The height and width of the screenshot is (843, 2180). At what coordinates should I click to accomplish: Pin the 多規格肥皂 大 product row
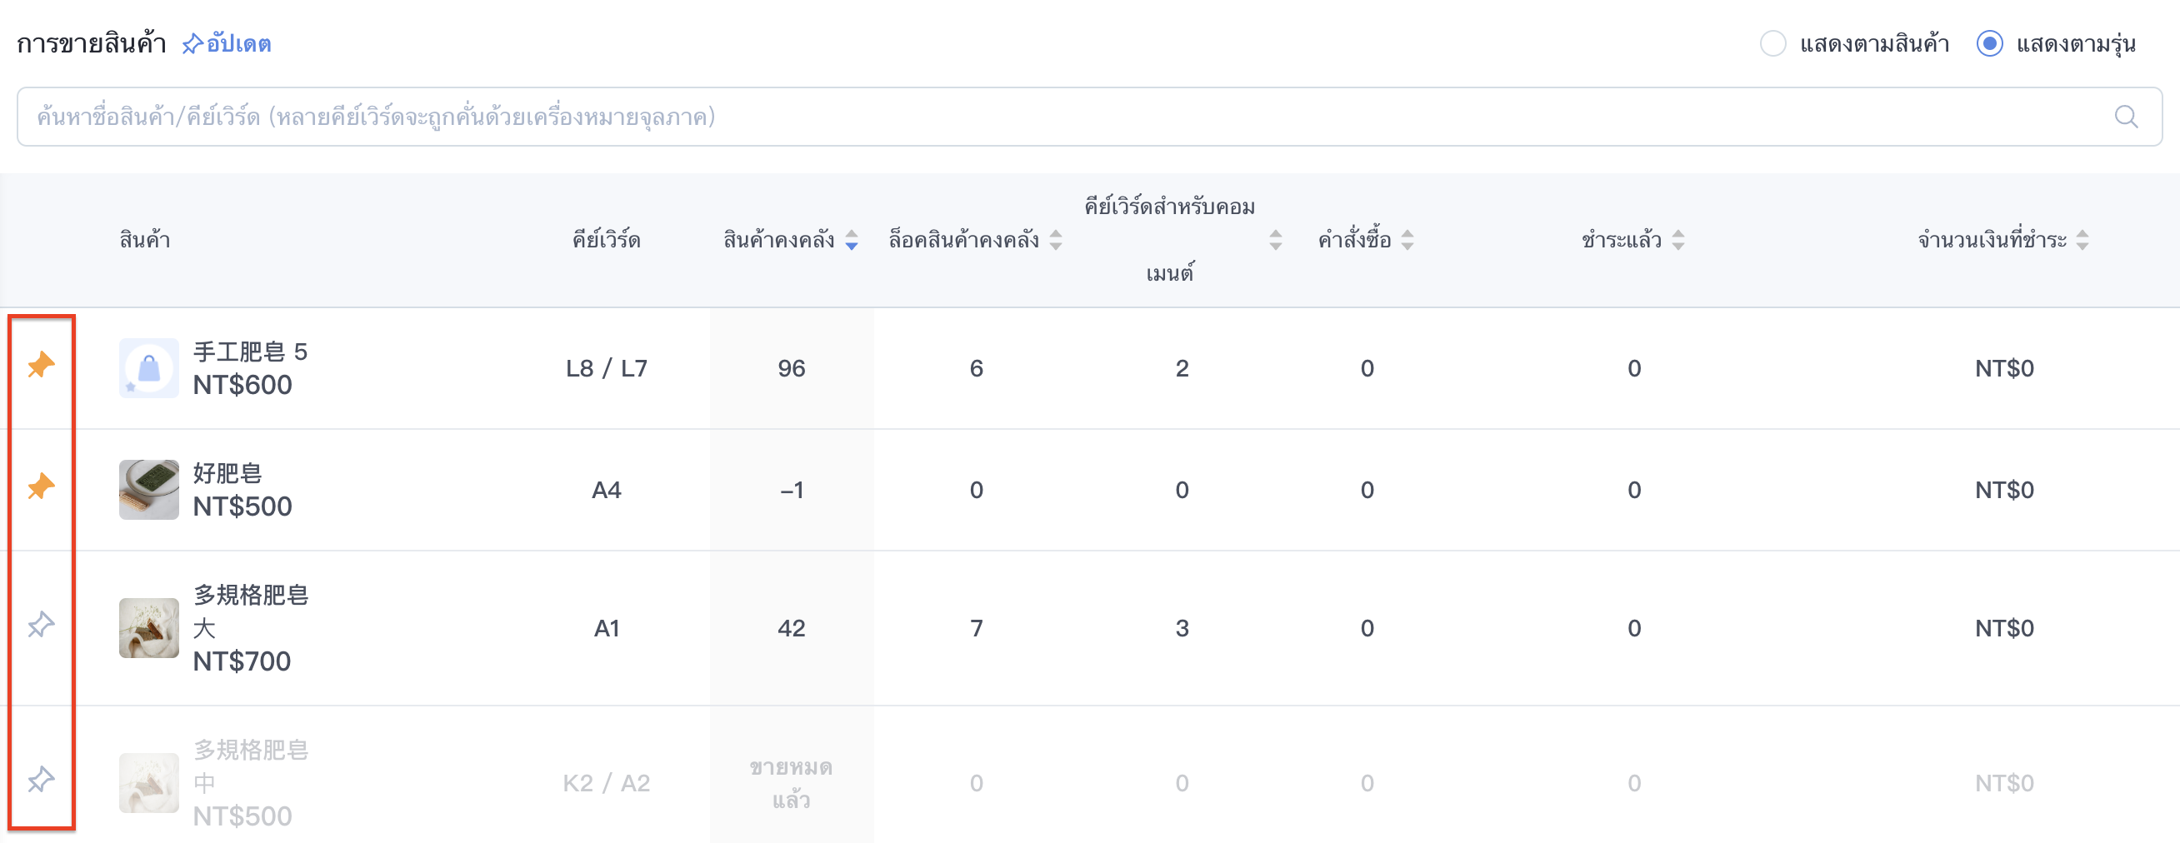click(41, 625)
